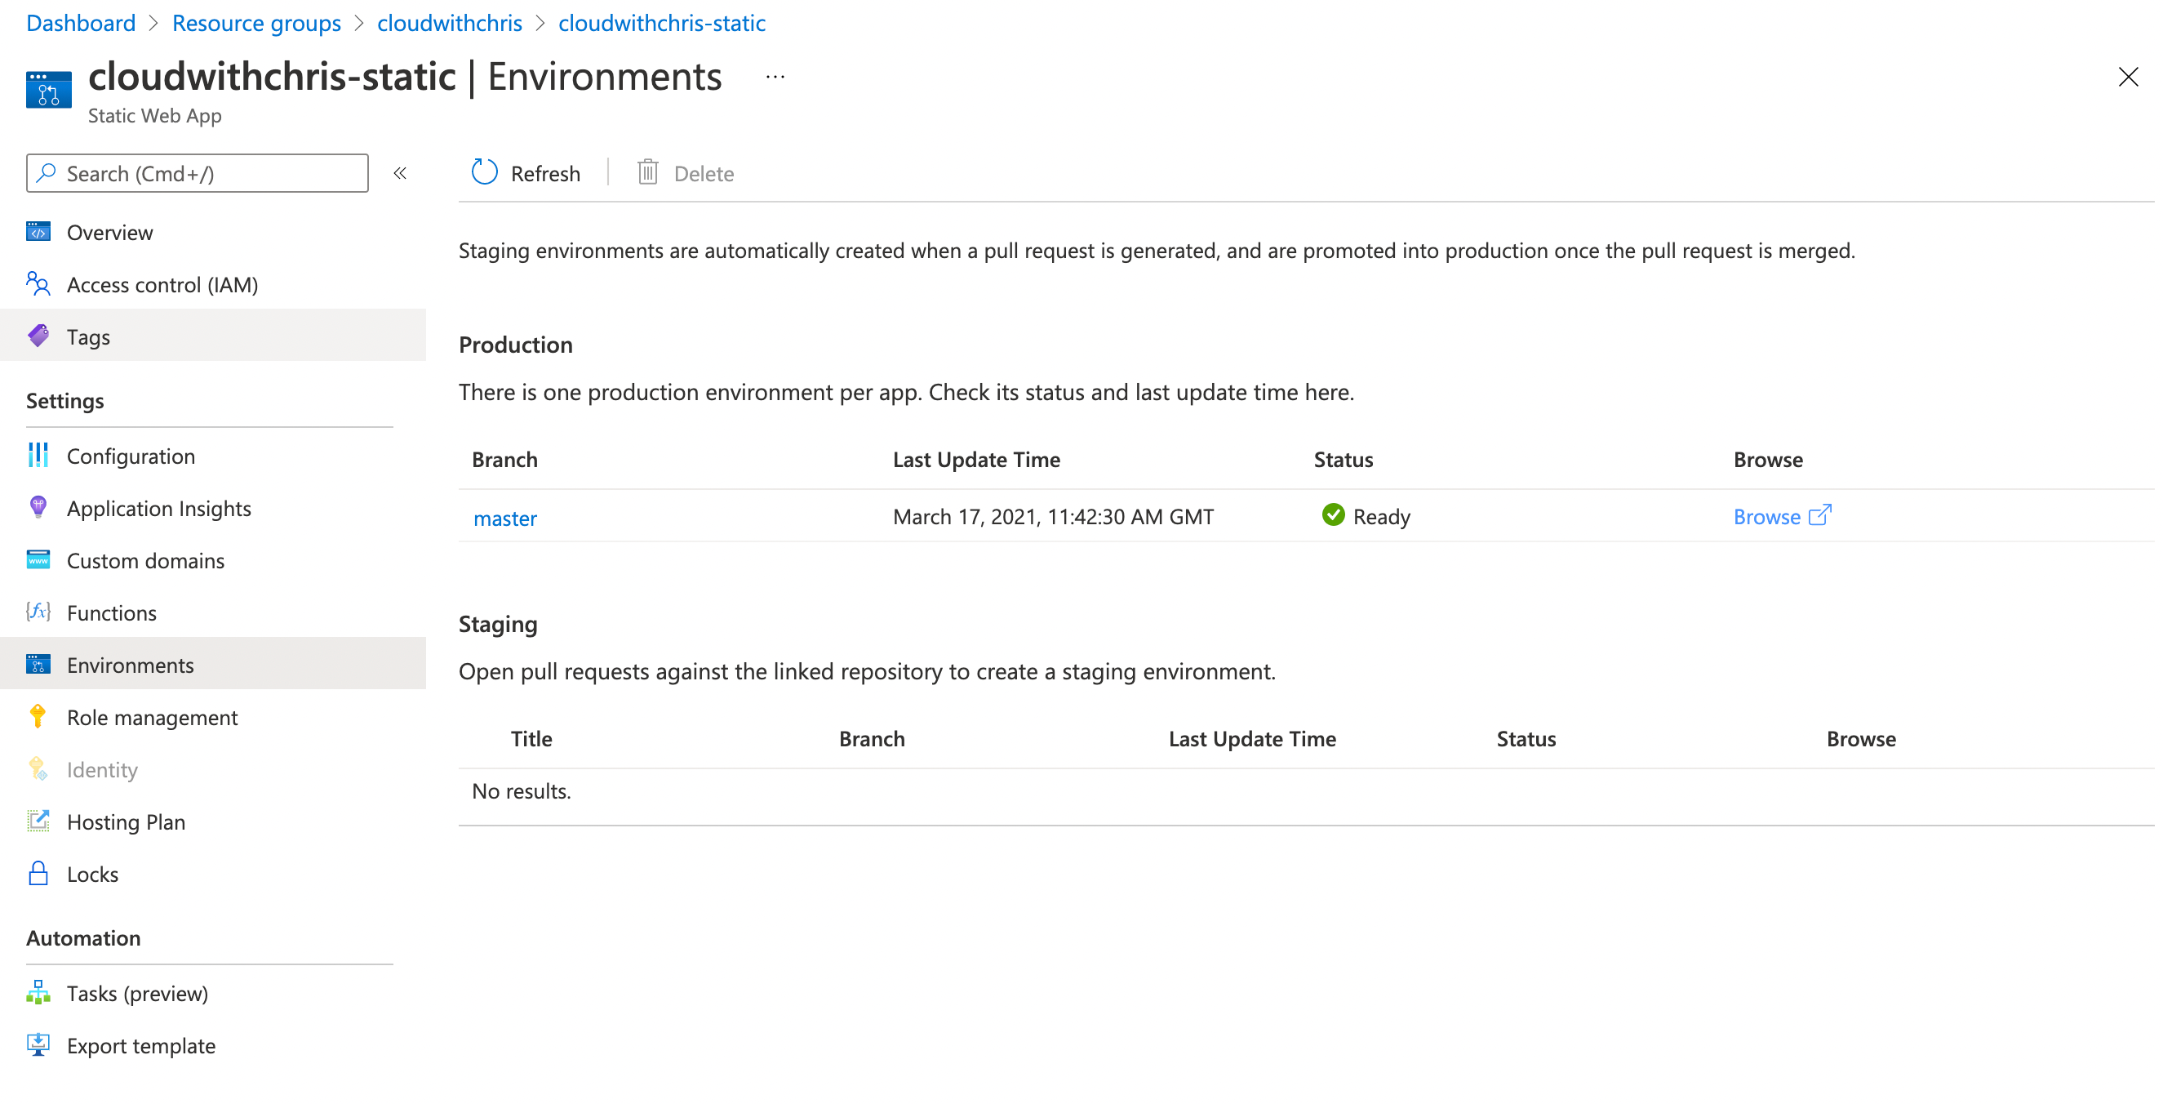Navigate to Application Insights page

(x=159, y=507)
